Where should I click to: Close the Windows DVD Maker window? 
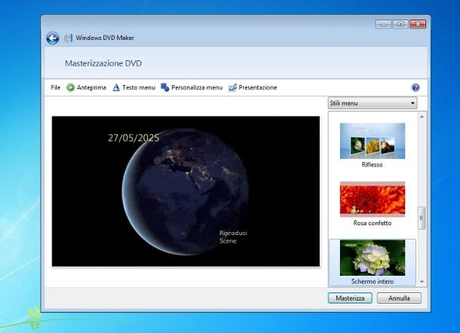point(418,24)
